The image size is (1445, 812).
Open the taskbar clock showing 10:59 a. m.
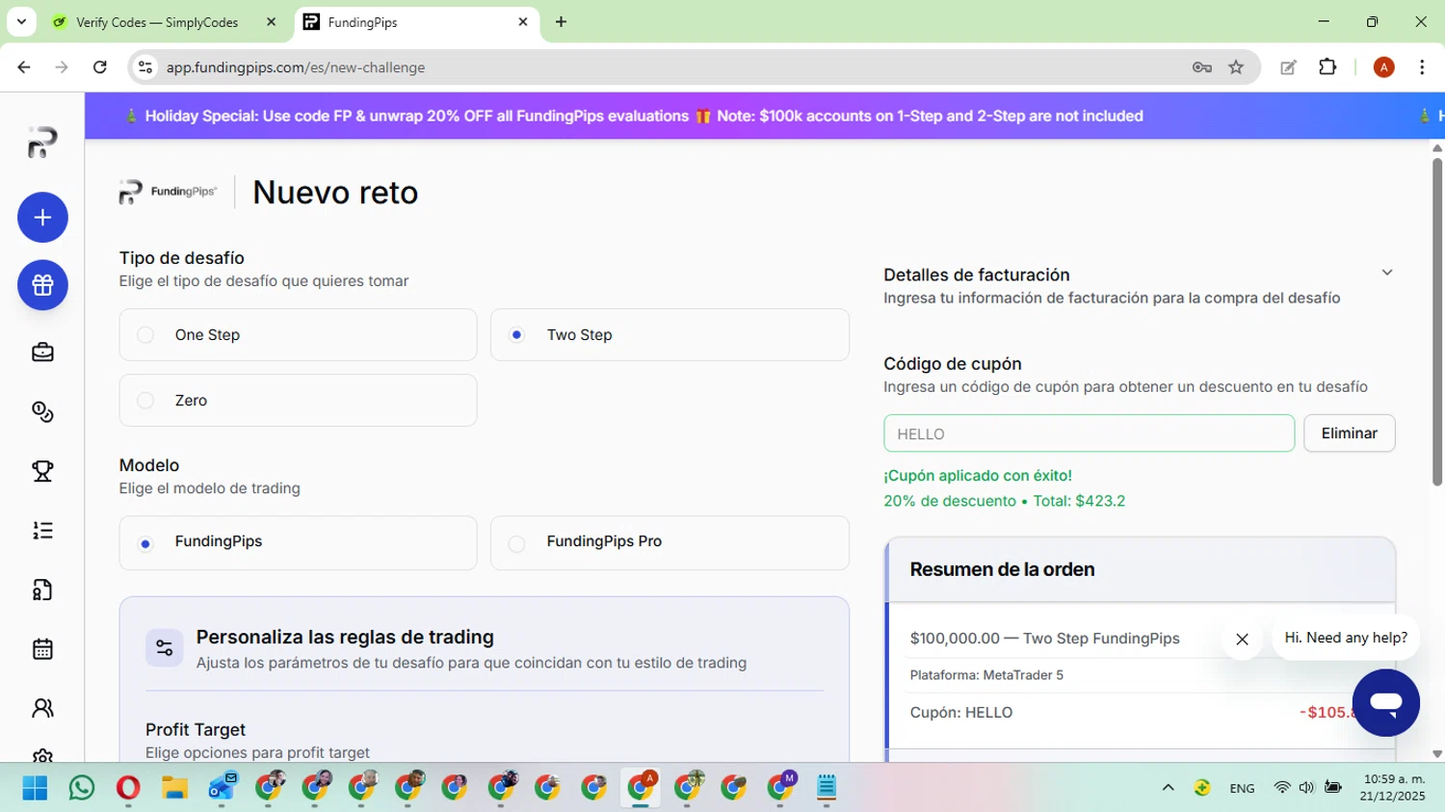tap(1394, 788)
